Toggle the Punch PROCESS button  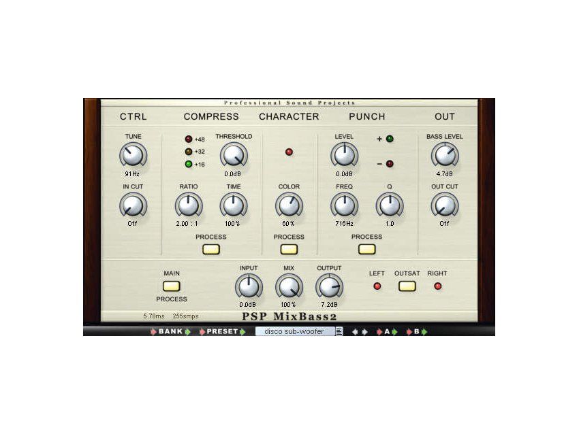pos(366,249)
